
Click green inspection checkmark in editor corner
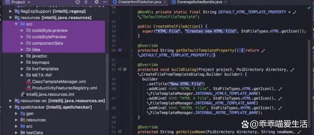[x=309, y=8]
